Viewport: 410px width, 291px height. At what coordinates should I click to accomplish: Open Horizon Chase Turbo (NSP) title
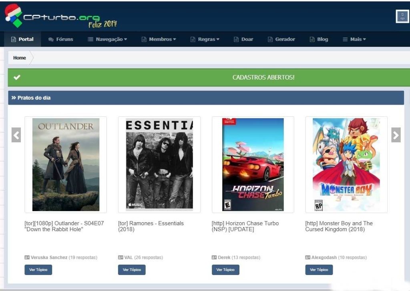click(x=245, y=226)
